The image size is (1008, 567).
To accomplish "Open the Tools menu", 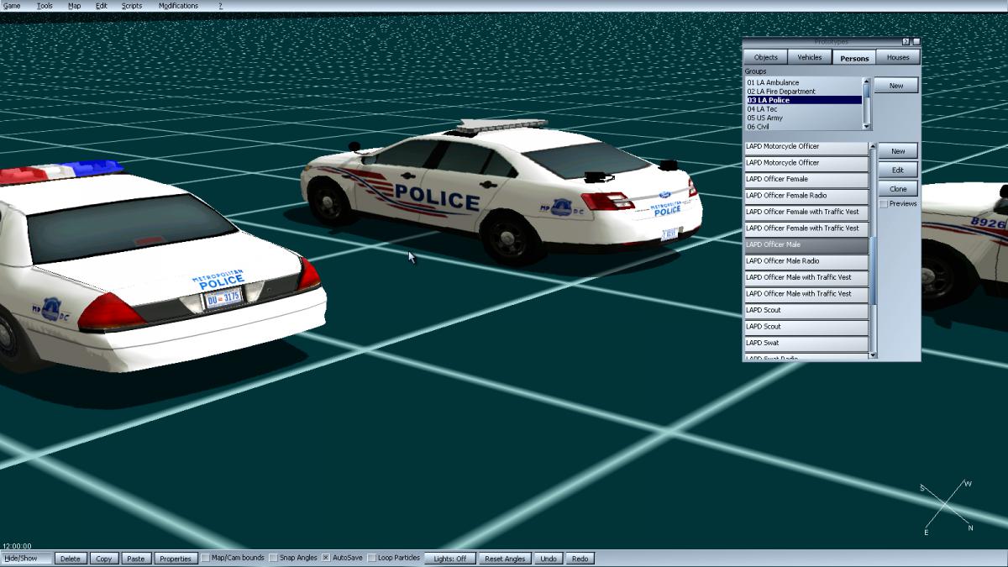I will pos(45,6).
